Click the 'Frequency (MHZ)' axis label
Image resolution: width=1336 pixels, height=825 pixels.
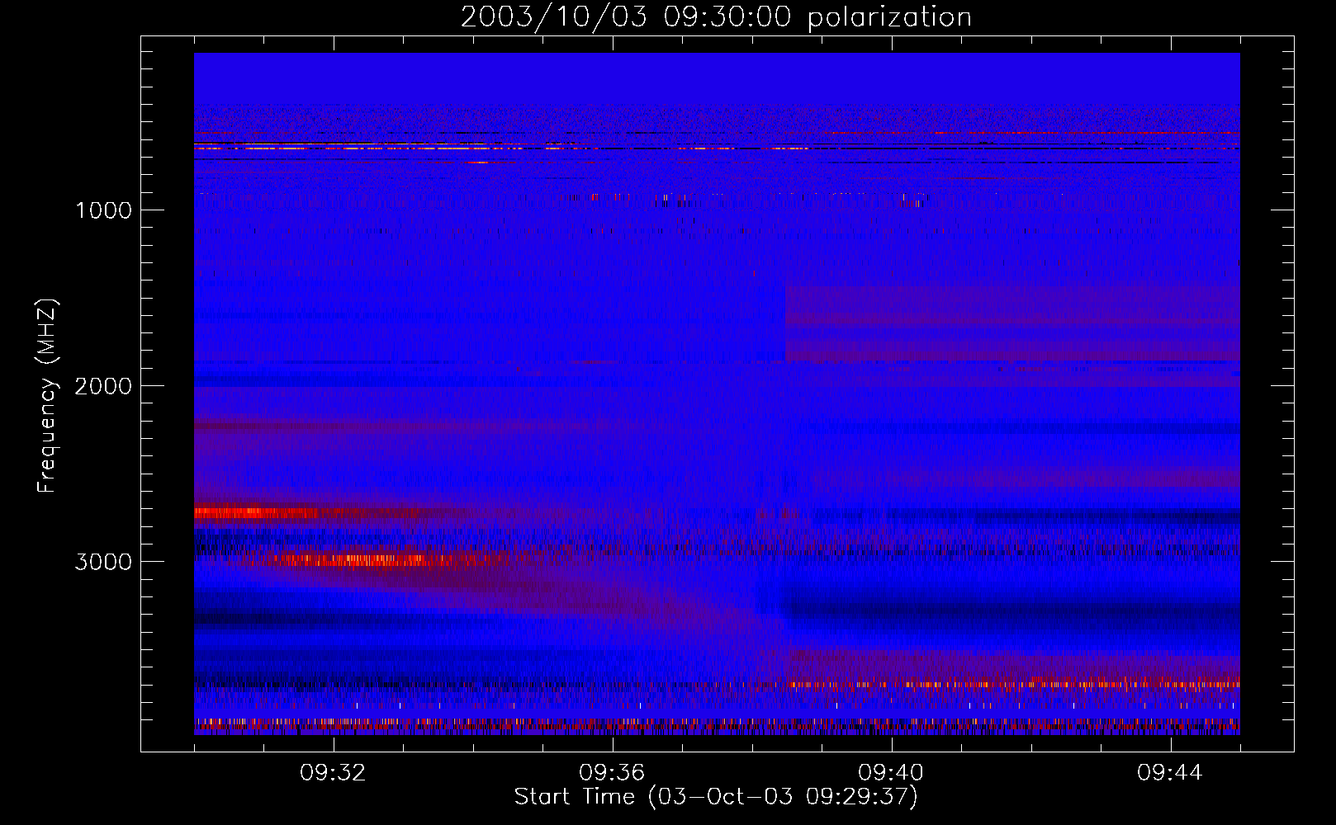(47, 396)
